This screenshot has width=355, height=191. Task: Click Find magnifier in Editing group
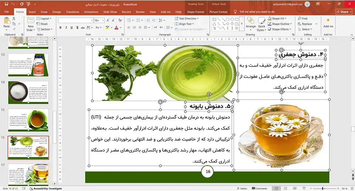[303, 19]
